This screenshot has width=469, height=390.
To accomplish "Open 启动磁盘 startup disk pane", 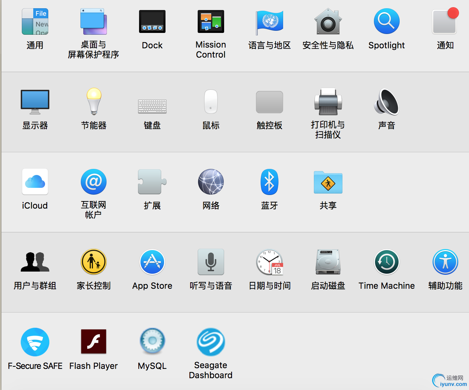I will (328, 262).
